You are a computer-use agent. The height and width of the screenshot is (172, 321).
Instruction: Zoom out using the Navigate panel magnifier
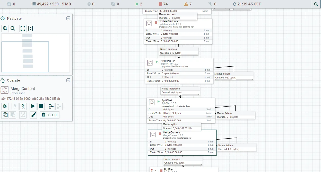click(x=13, y=29)
